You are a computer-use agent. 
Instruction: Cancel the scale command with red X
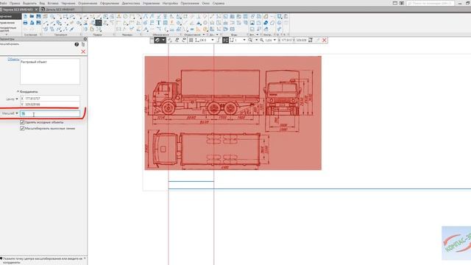click(83, 52)
